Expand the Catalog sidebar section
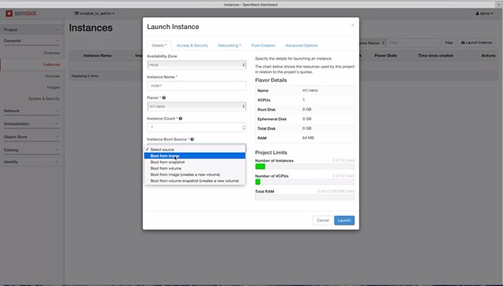 click(x=31, y=150)
